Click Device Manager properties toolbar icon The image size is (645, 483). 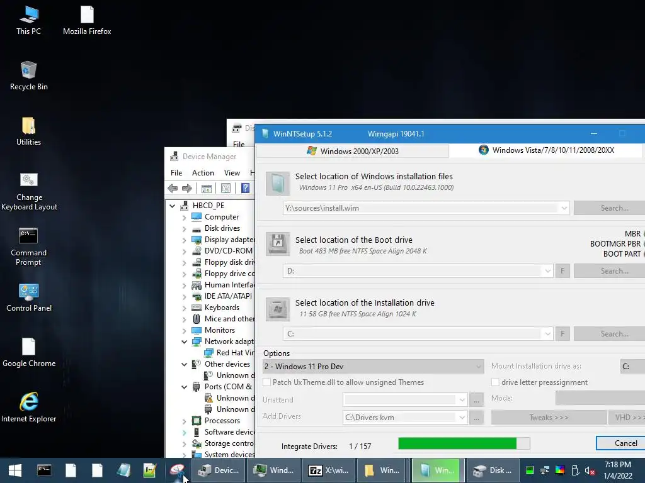226,189
